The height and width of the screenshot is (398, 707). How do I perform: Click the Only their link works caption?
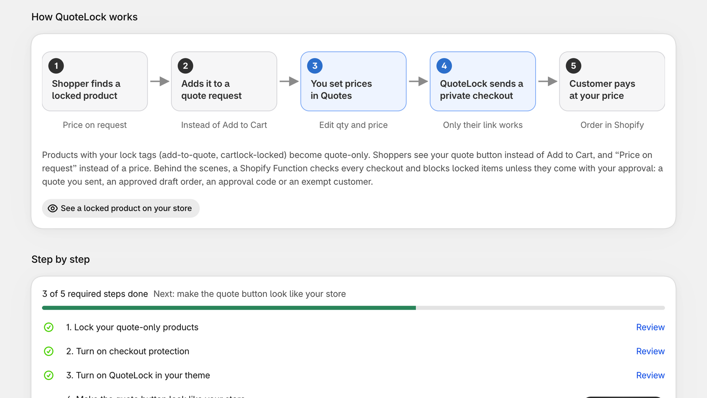pos(483,125)
